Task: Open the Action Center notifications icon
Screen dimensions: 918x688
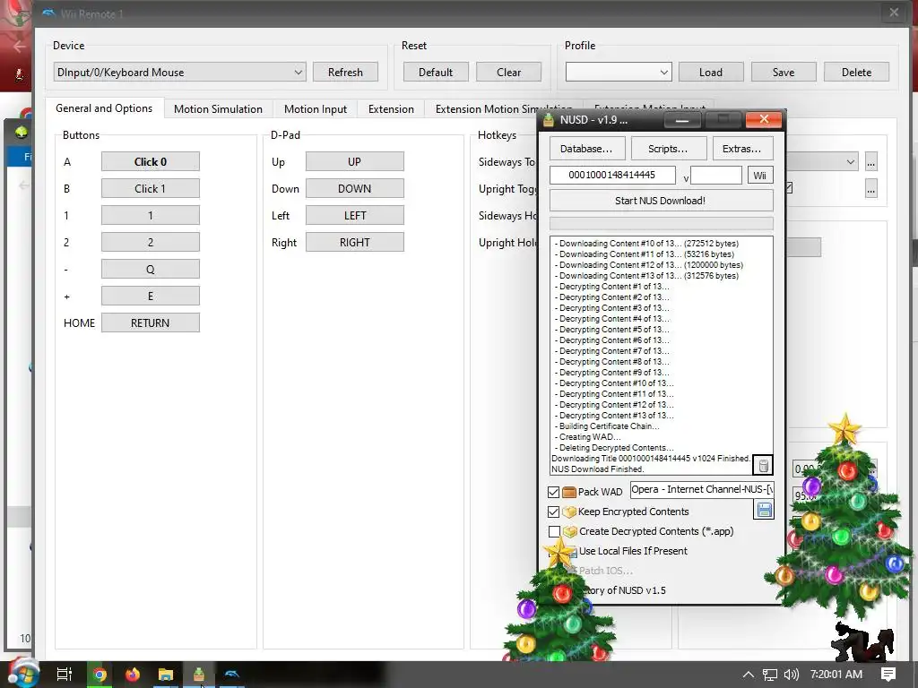Action: tap(888, 675)
